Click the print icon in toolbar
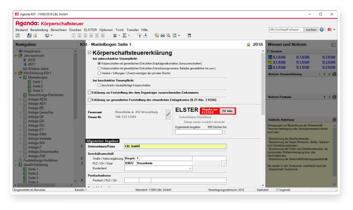 click(x=163, y=35)
